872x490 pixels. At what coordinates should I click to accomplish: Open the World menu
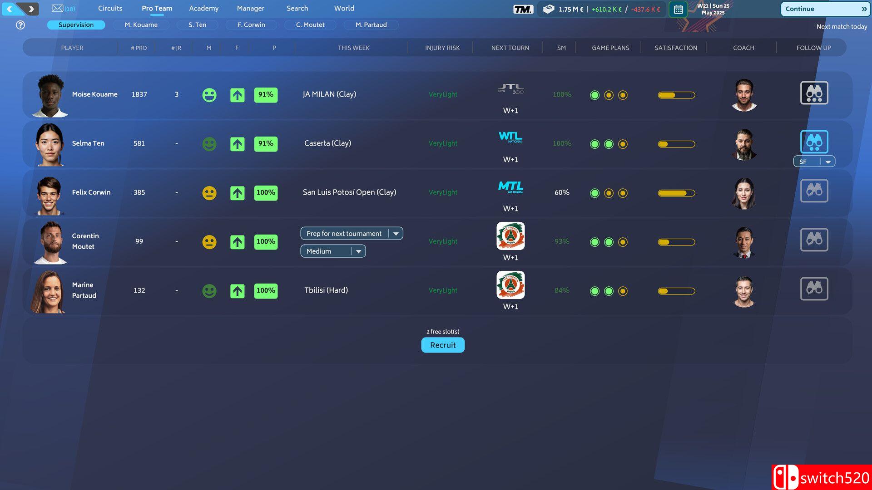(344, 8)
